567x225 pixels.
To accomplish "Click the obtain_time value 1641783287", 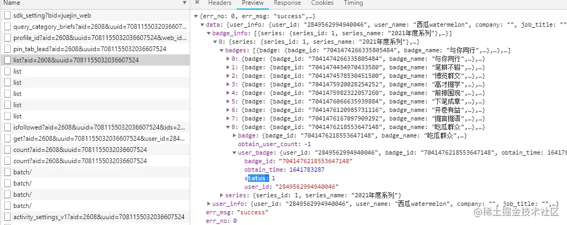I will (x=307, y=170).
